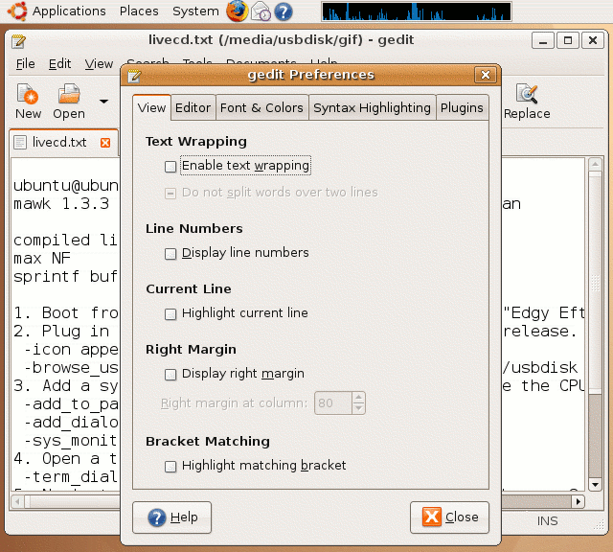
Task: Open the System menu
Action: coord(195,11)
